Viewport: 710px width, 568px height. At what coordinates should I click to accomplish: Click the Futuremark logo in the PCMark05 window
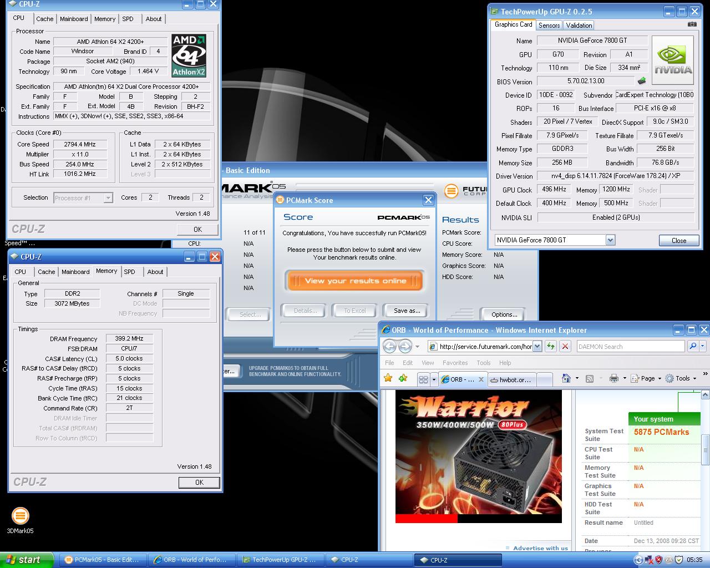click(x=452, y=191)
